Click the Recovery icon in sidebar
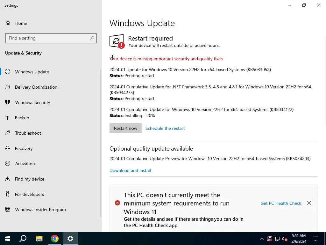Screen dimensions: 326x245 [8, 148]
